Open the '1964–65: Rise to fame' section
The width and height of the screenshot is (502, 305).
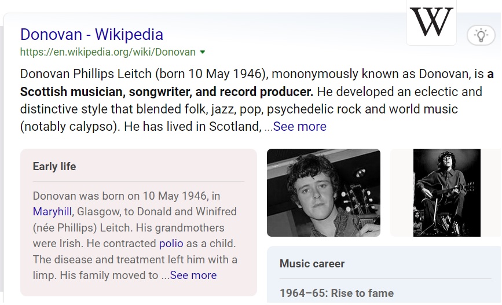[x=336, y=293]
